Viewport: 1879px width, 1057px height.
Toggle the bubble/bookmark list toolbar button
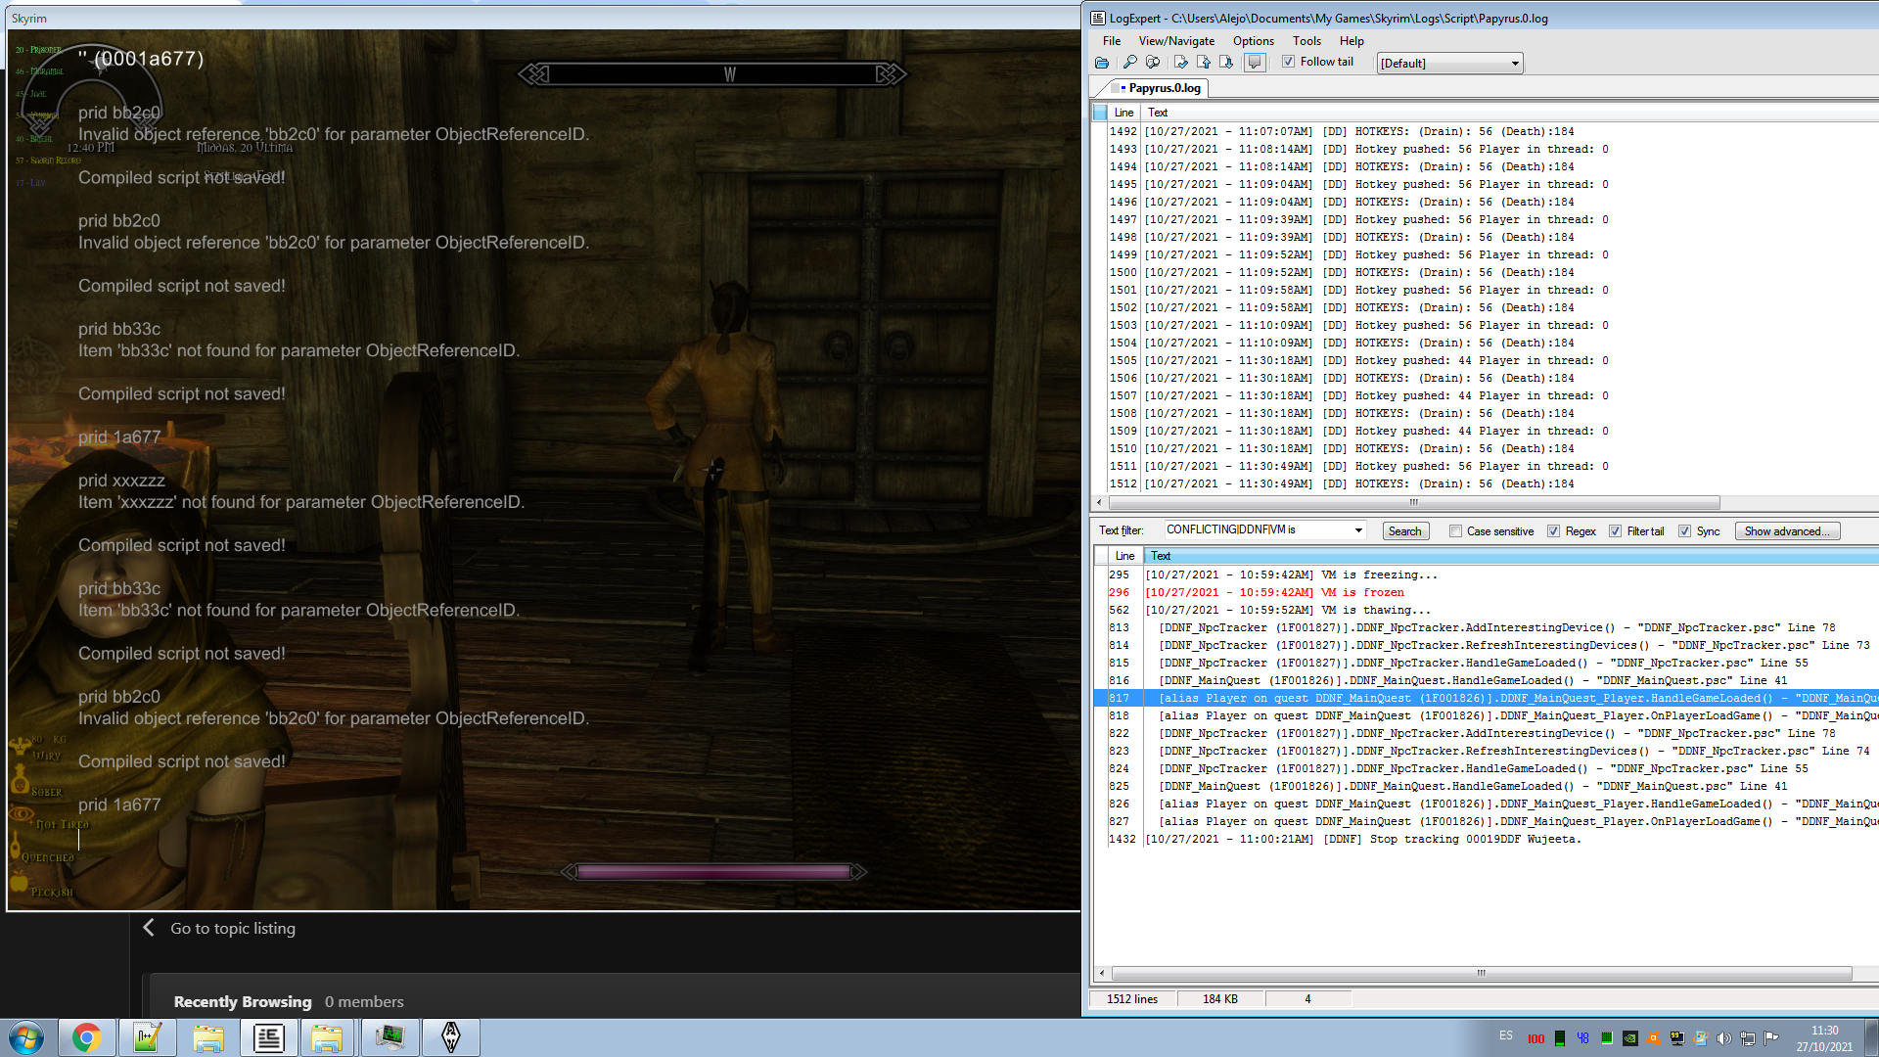(1255, 63)
